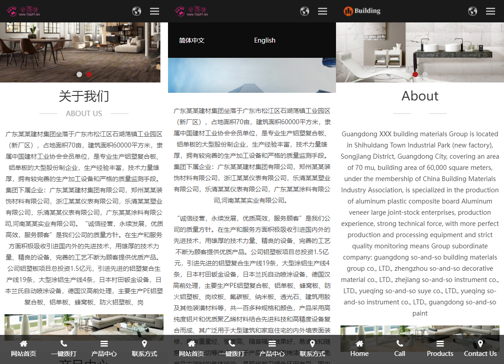
Task: Tap the location pin above 联系方式 in left panel
Action: pos(144,343)
